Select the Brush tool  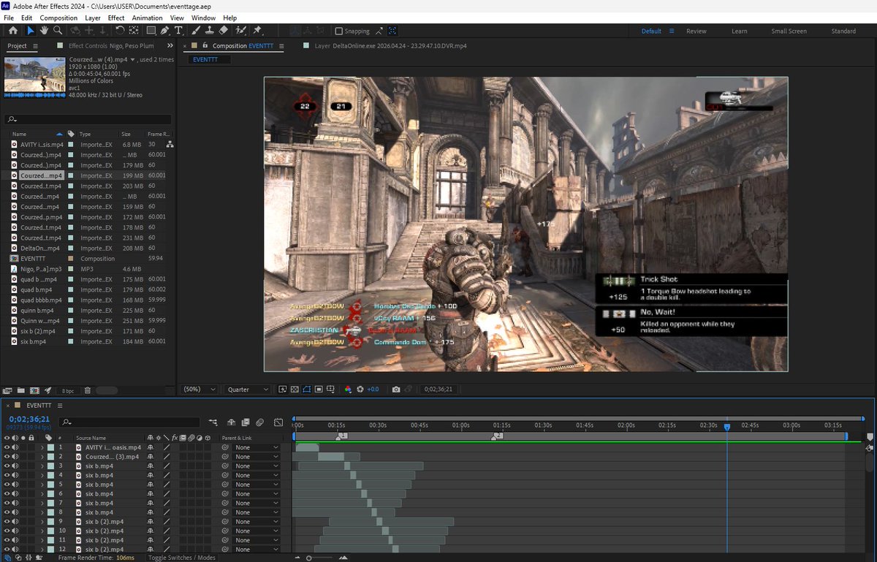click(x=196, y=31)
